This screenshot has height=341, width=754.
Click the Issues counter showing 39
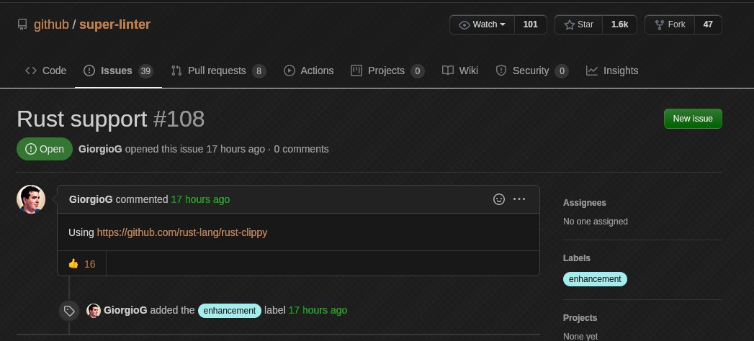click(145, 71)
